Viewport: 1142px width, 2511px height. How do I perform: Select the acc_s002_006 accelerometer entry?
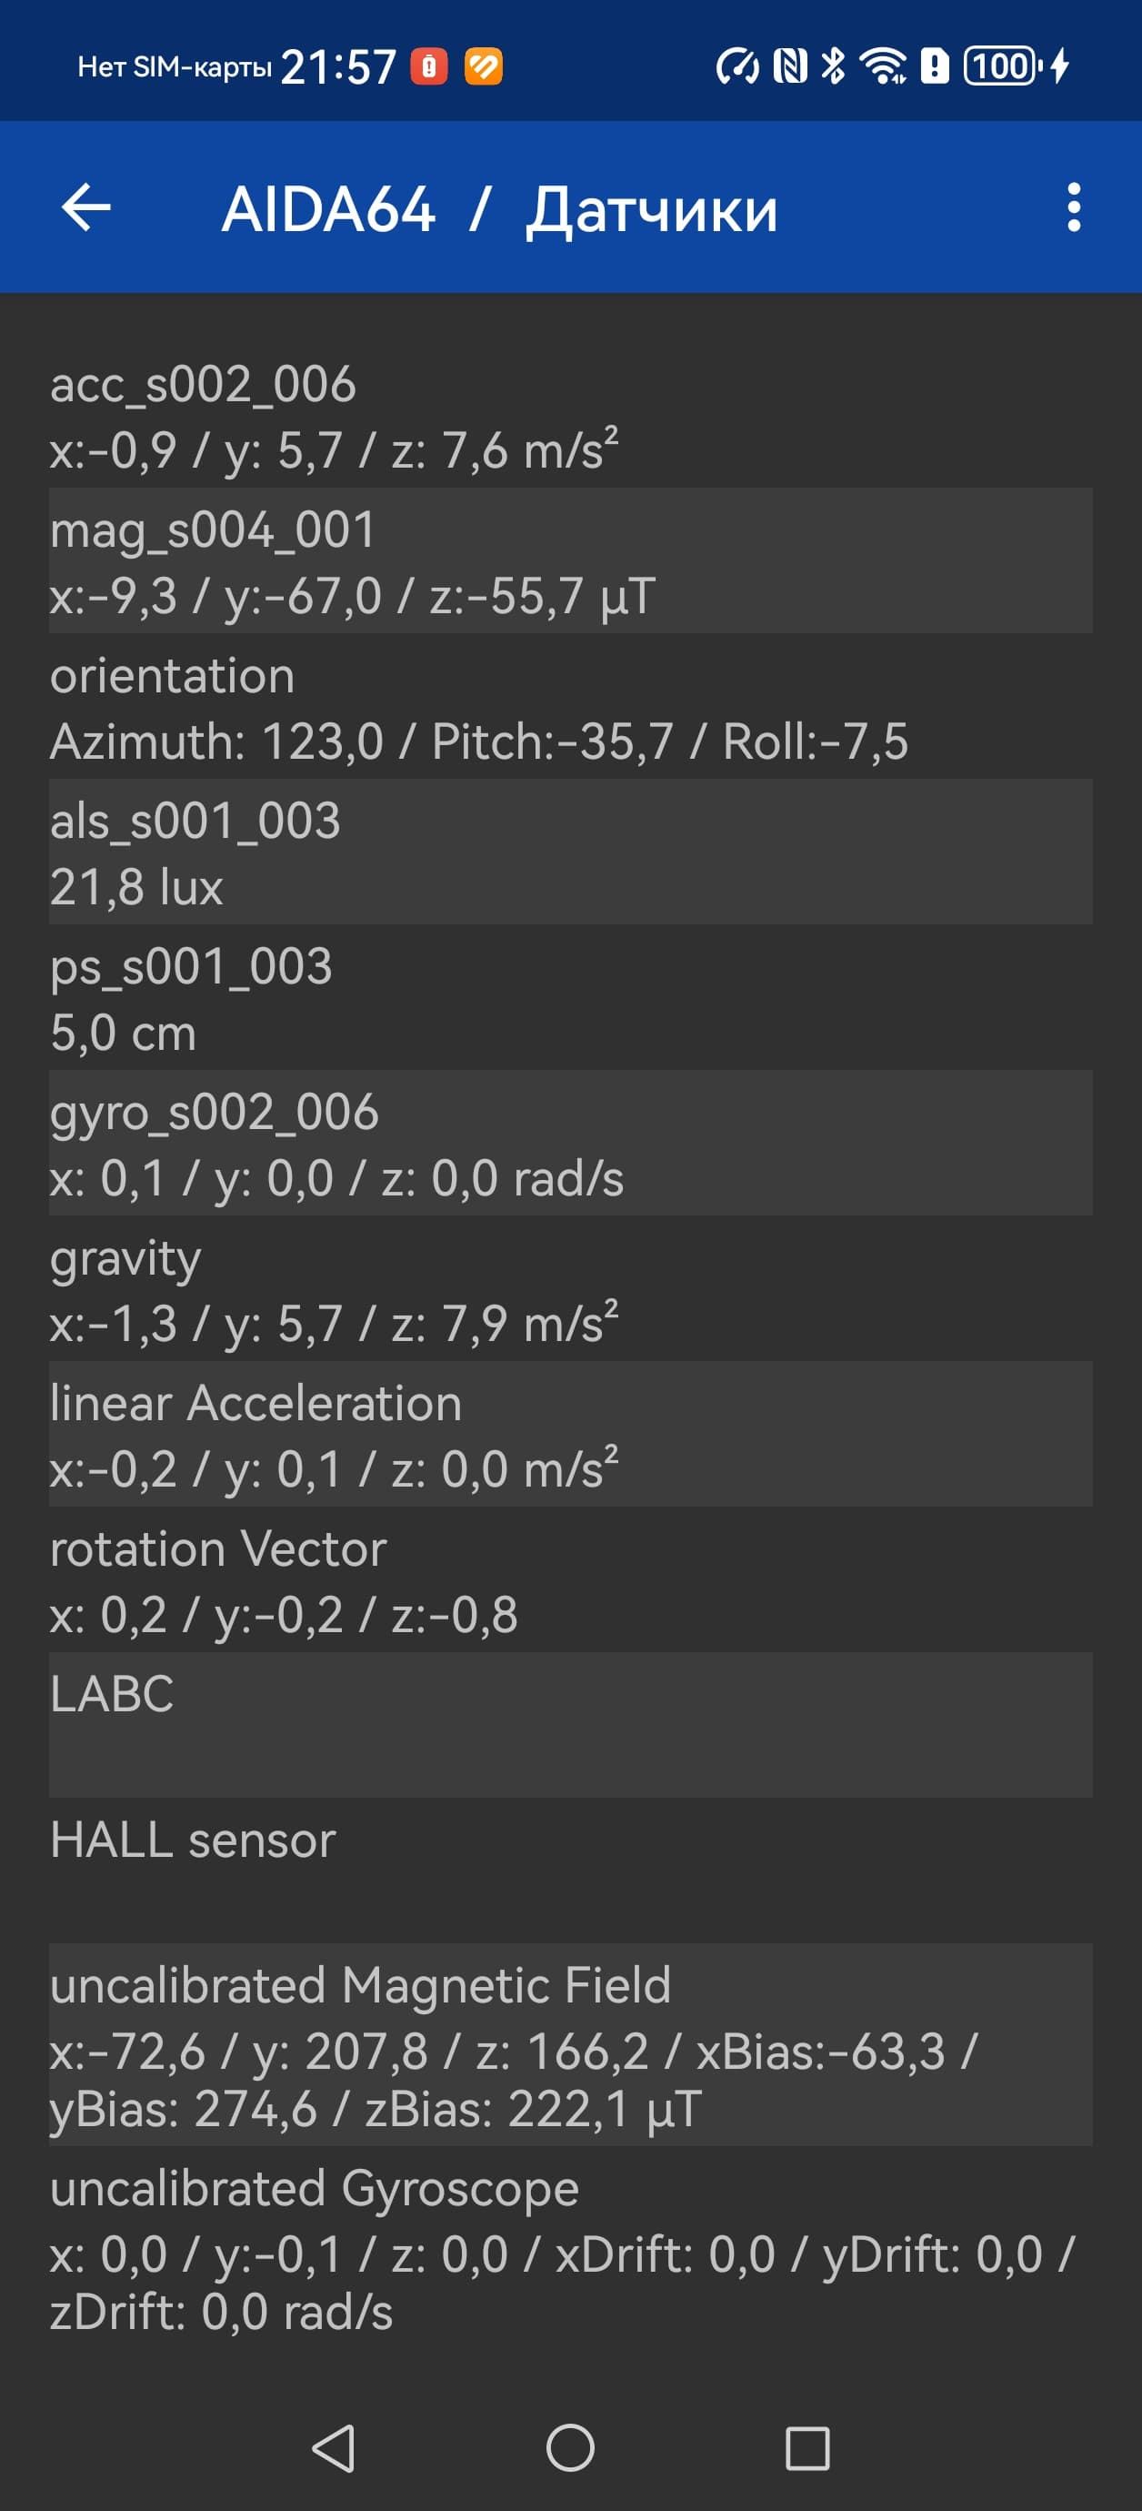pyautogui.click(x=570, y=417)
